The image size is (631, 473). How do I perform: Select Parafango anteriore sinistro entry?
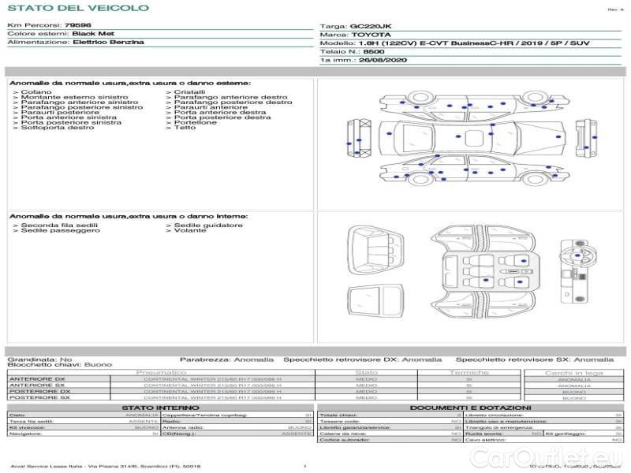point(80,102)
